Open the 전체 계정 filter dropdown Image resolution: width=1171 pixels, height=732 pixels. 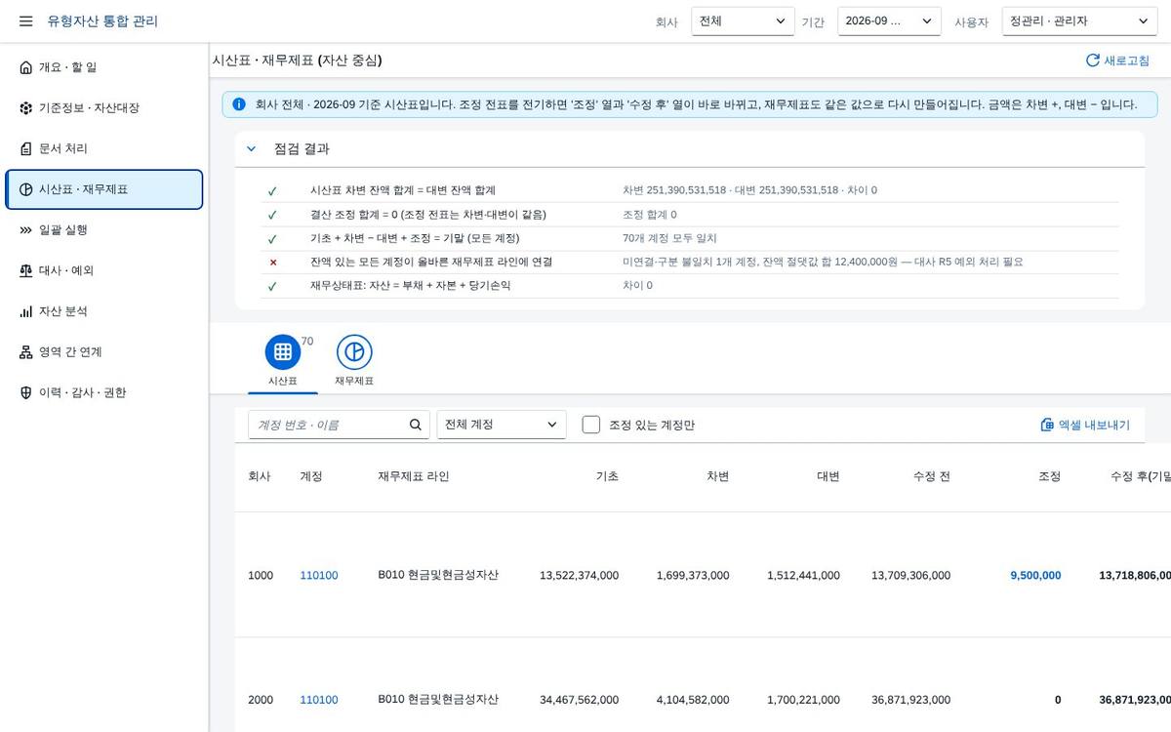[502, 425]
